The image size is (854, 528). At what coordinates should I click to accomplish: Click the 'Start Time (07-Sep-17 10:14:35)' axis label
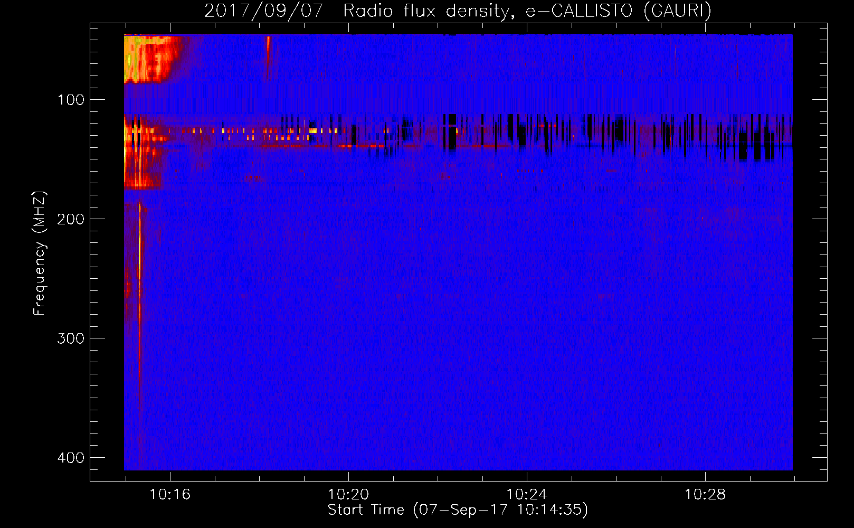point(458,510)
